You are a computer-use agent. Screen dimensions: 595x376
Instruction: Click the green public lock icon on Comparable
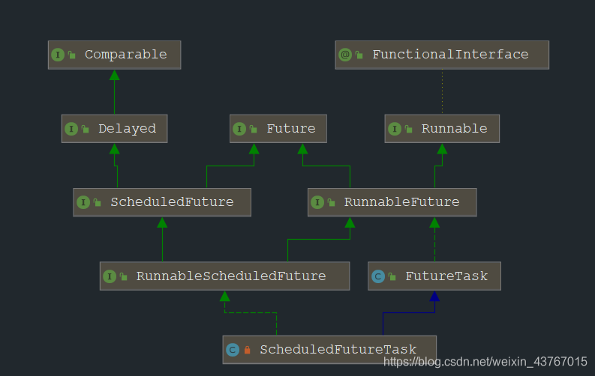click(72, 55)
